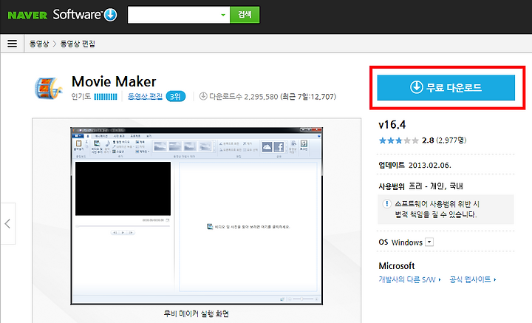Click the download count clock-arrow icon
This screenshot has height=323, width=532.
(x=203, y=96)
